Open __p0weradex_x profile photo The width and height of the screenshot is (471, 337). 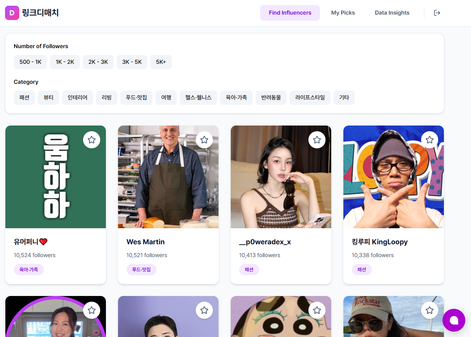281,177
